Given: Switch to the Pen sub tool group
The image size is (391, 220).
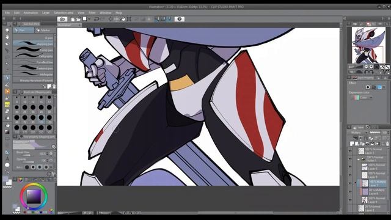Looking at the screenshot, I should [x=24, y=30].
